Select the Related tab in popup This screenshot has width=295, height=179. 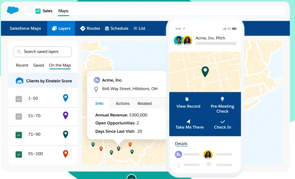145,103
